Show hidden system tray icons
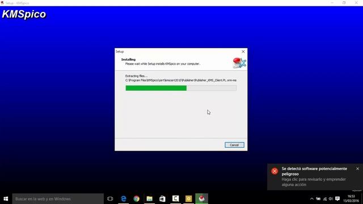Image resolution: width=363 pixels, height=204 pixels. (312, 199)
